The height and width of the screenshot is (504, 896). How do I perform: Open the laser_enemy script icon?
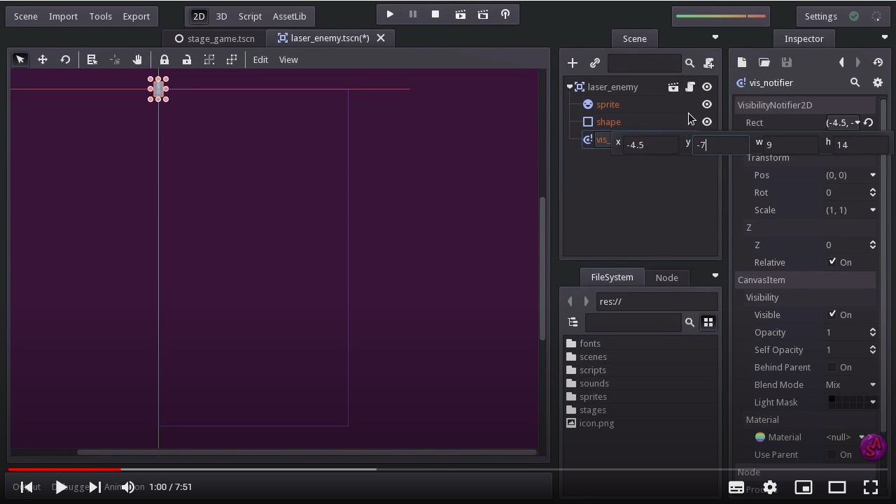pyautogui.click(x=690, y=87)
